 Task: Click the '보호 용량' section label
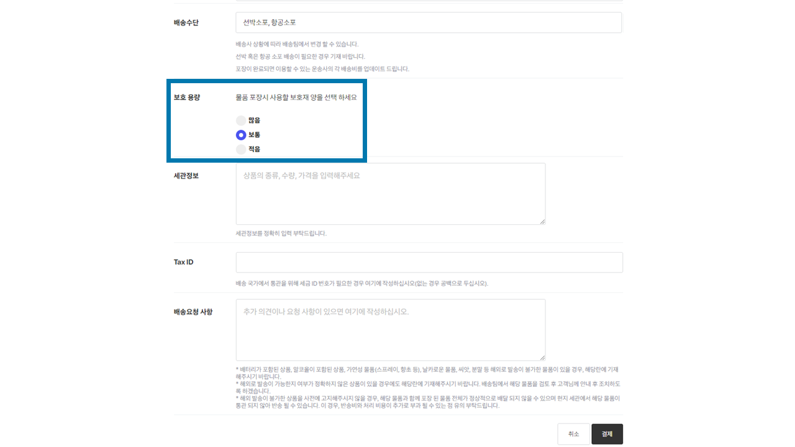(x=187, y=97)
